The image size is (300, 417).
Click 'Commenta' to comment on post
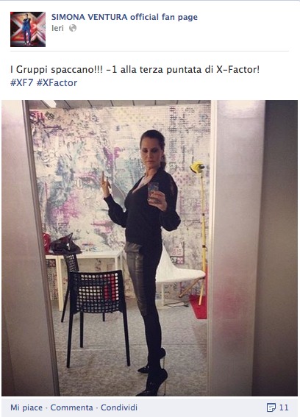click(x=71, y=407)
